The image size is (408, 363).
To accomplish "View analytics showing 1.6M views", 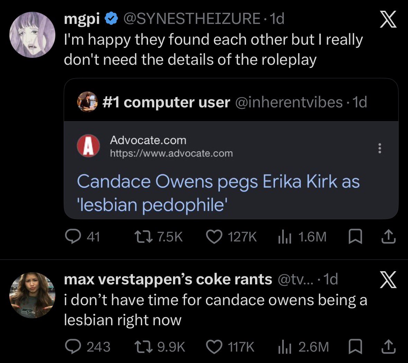I will (x=302, y=237).
